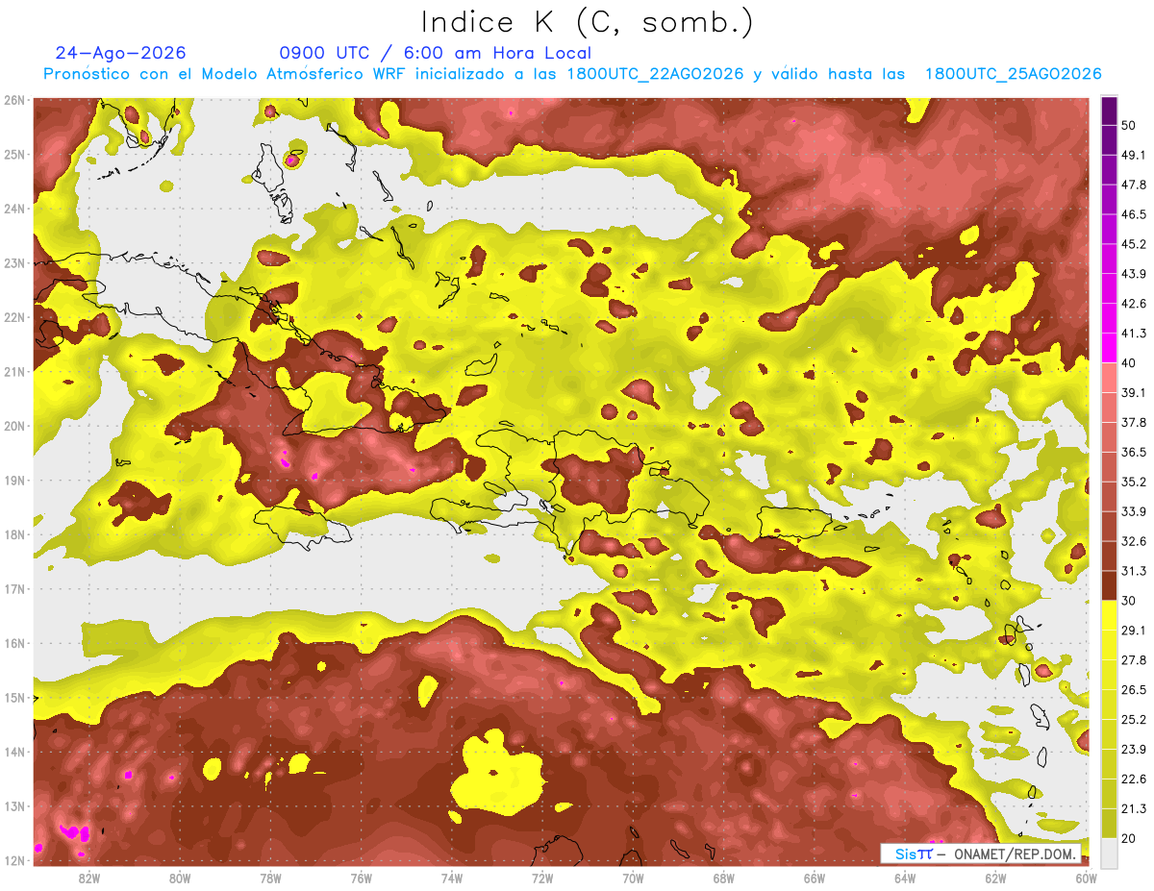The height and width of the screenshot is (891, 1154).
Task: Click the longitude label '78W'
Action: (270, 878)
